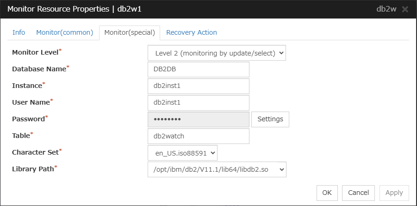This screenshot has height=206, width=417.
Task: Focus the Instance input field
Action: (198, 86)
